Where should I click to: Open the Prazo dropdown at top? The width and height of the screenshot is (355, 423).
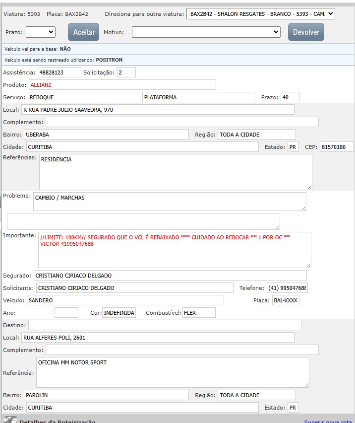click(41, 32)
